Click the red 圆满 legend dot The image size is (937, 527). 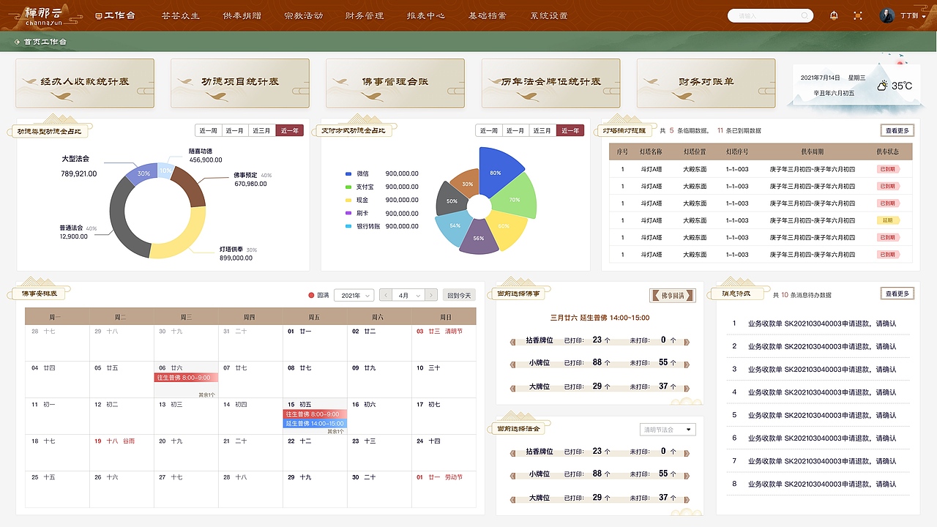[x=311, y=295]
